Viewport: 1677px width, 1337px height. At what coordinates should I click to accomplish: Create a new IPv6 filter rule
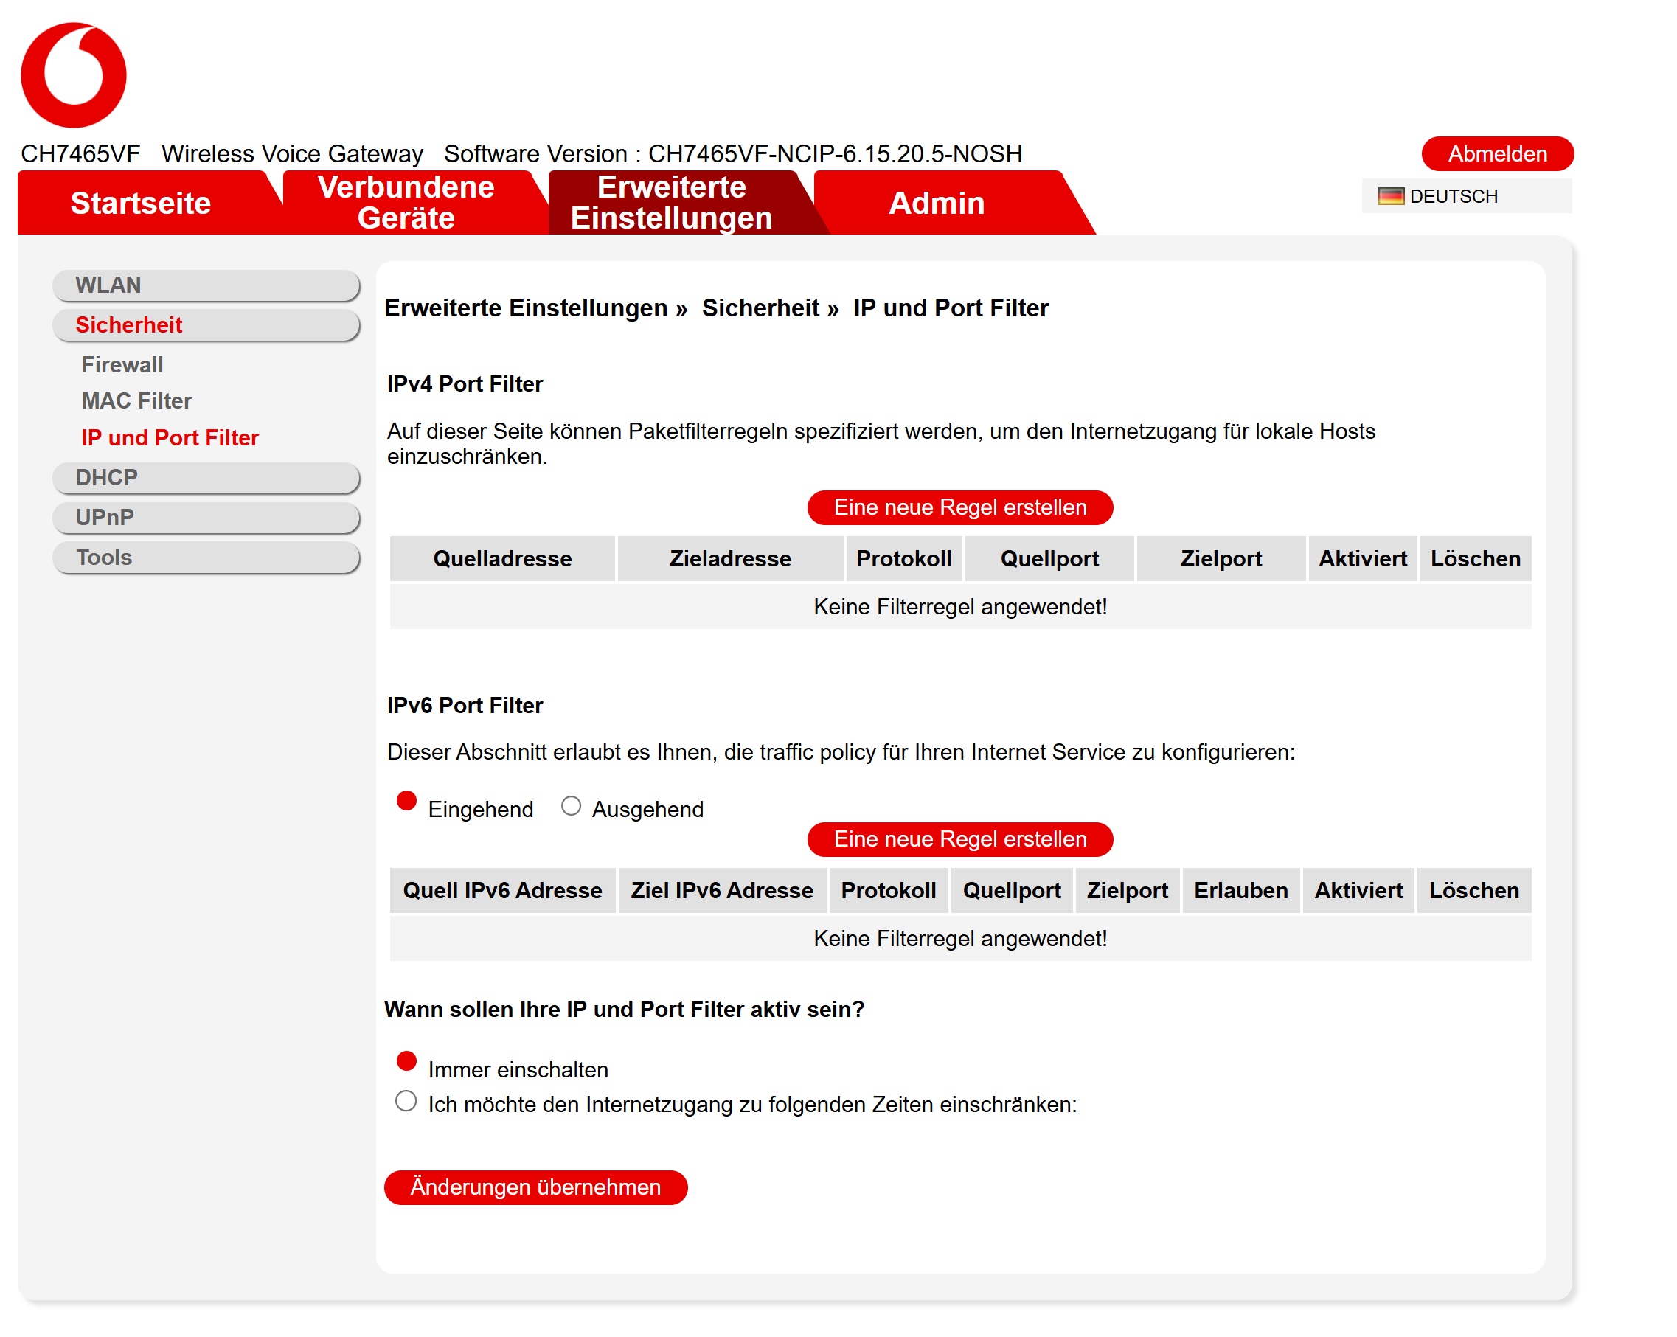coord(960,839)
